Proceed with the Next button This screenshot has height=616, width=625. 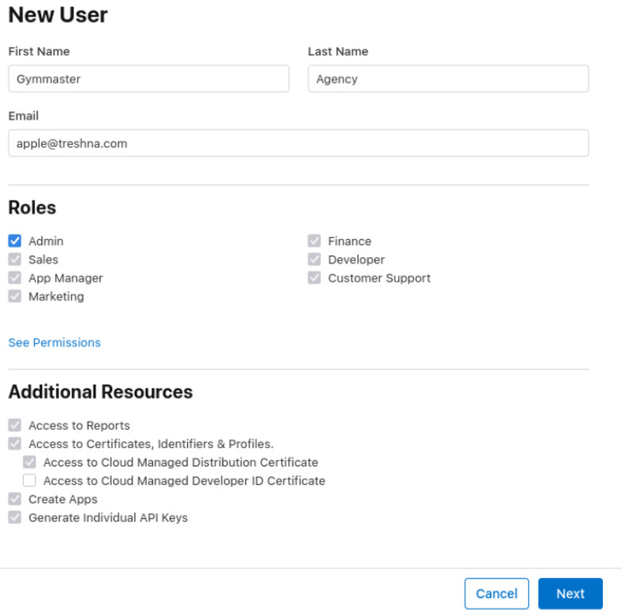point(571,594)
